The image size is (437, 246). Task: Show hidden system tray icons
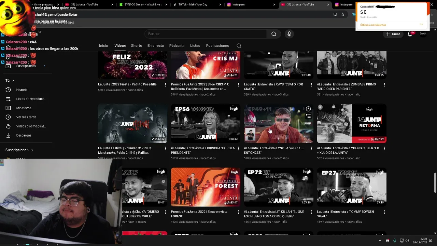pyautogui.click(x=380, y=241)
